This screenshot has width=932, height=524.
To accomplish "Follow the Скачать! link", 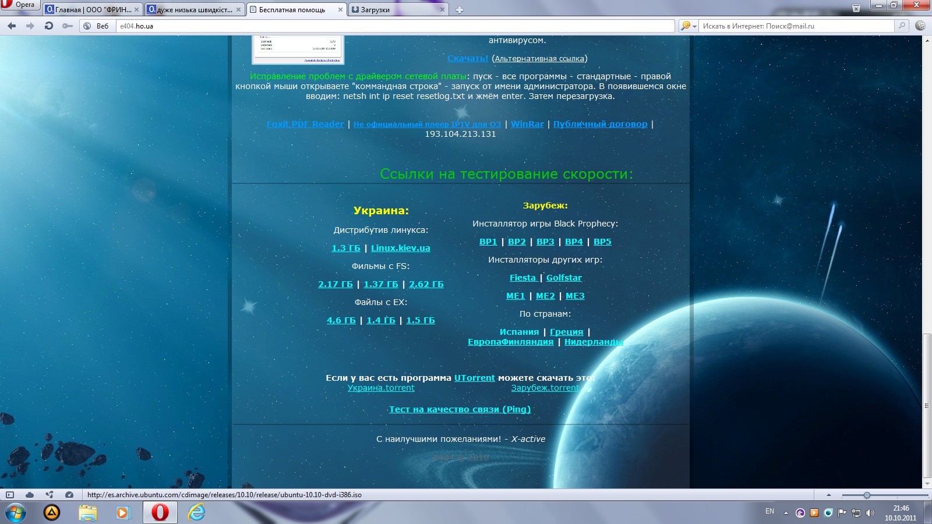I will coord(468,58).
